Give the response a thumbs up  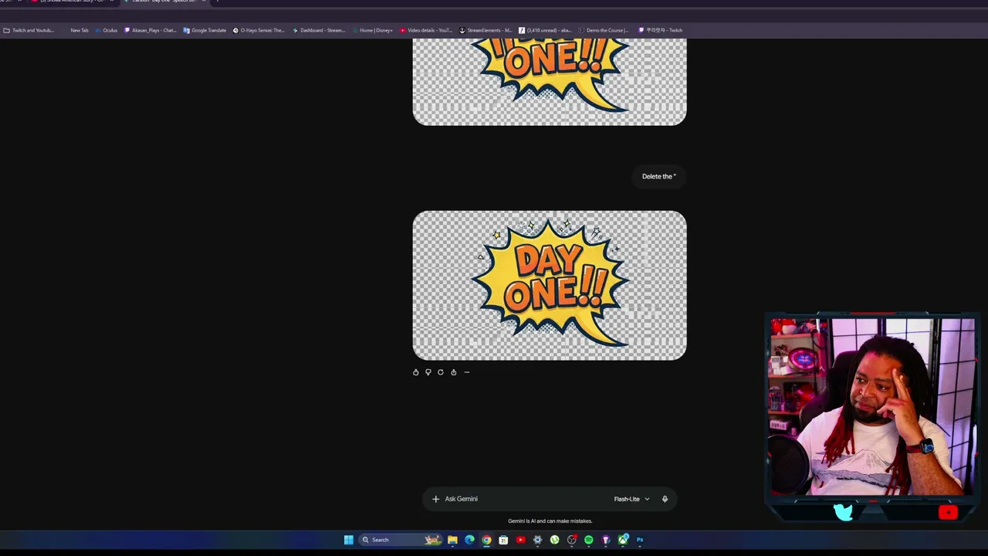click(416, 372)
